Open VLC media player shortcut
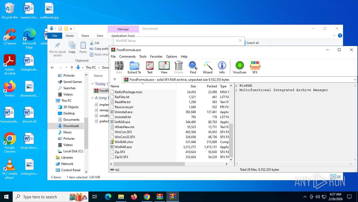Image resolution: width=358 pixels, height=202 pixels. pyautogui.click(x=10, y=169)
